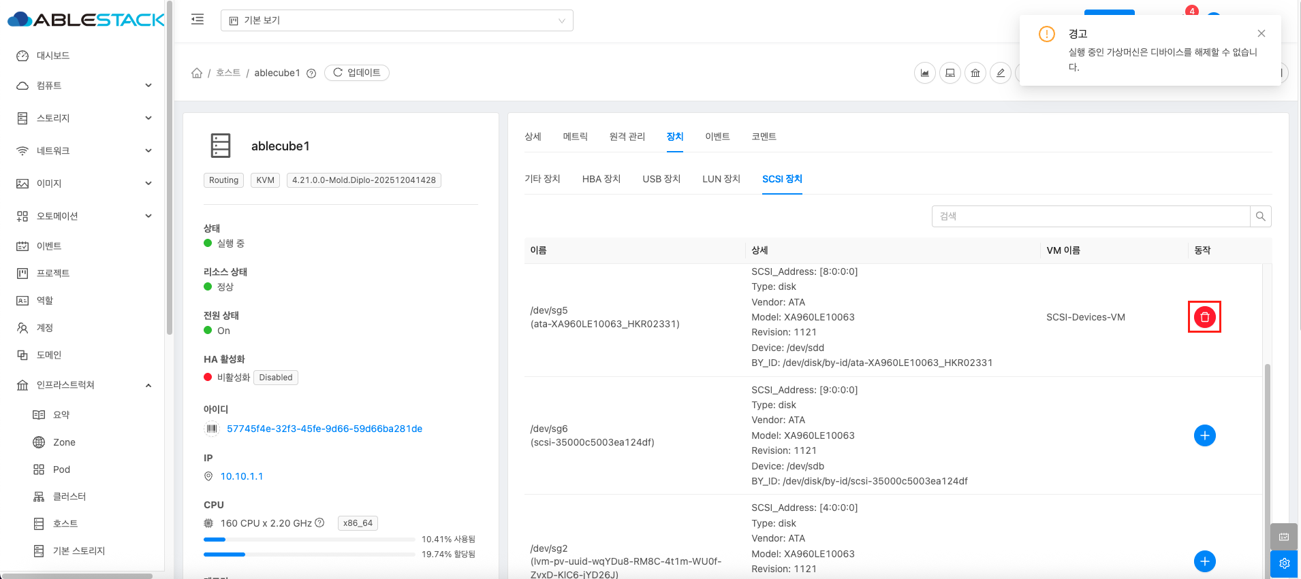
Task: Click the search magnifier icon in device table
Action: pos(1260,216)
